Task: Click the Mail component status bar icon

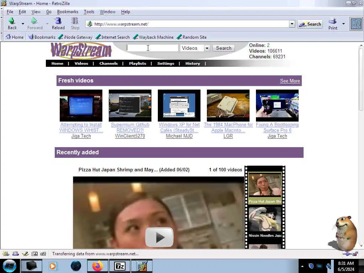Action: tap(16, 254)
